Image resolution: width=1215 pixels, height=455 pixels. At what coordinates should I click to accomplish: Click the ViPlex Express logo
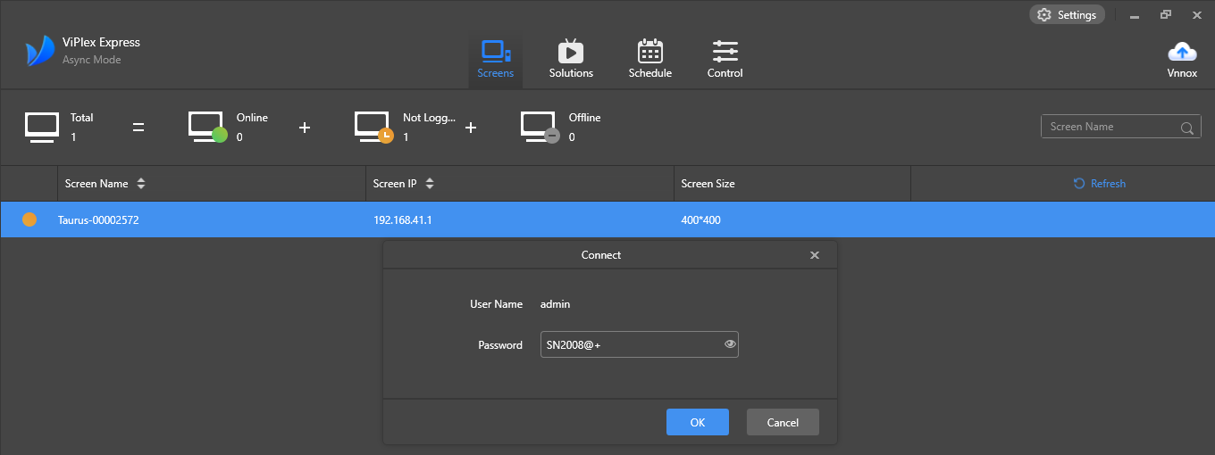pos(40,52)
